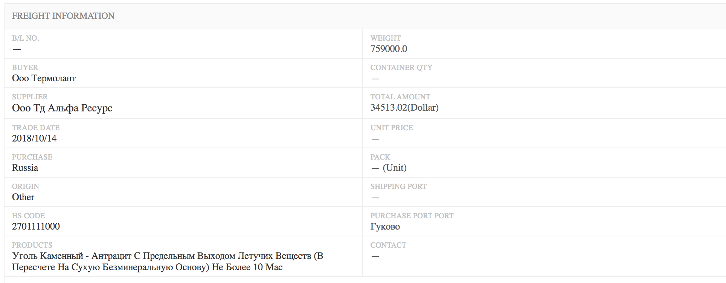The height and width of the screenshot is (283, 726).
Task: Click the UNIT PRICE label
Action: click(392, 128)
